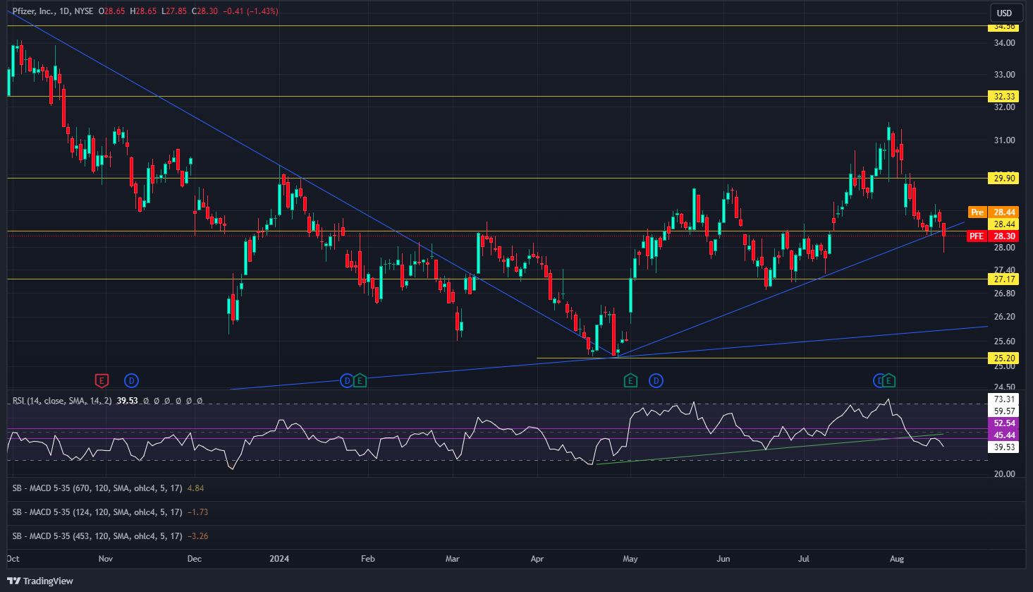Click the 2024 label on time axis
The width and height of the screenshot is (1033, 592).
tap(279, 559)
